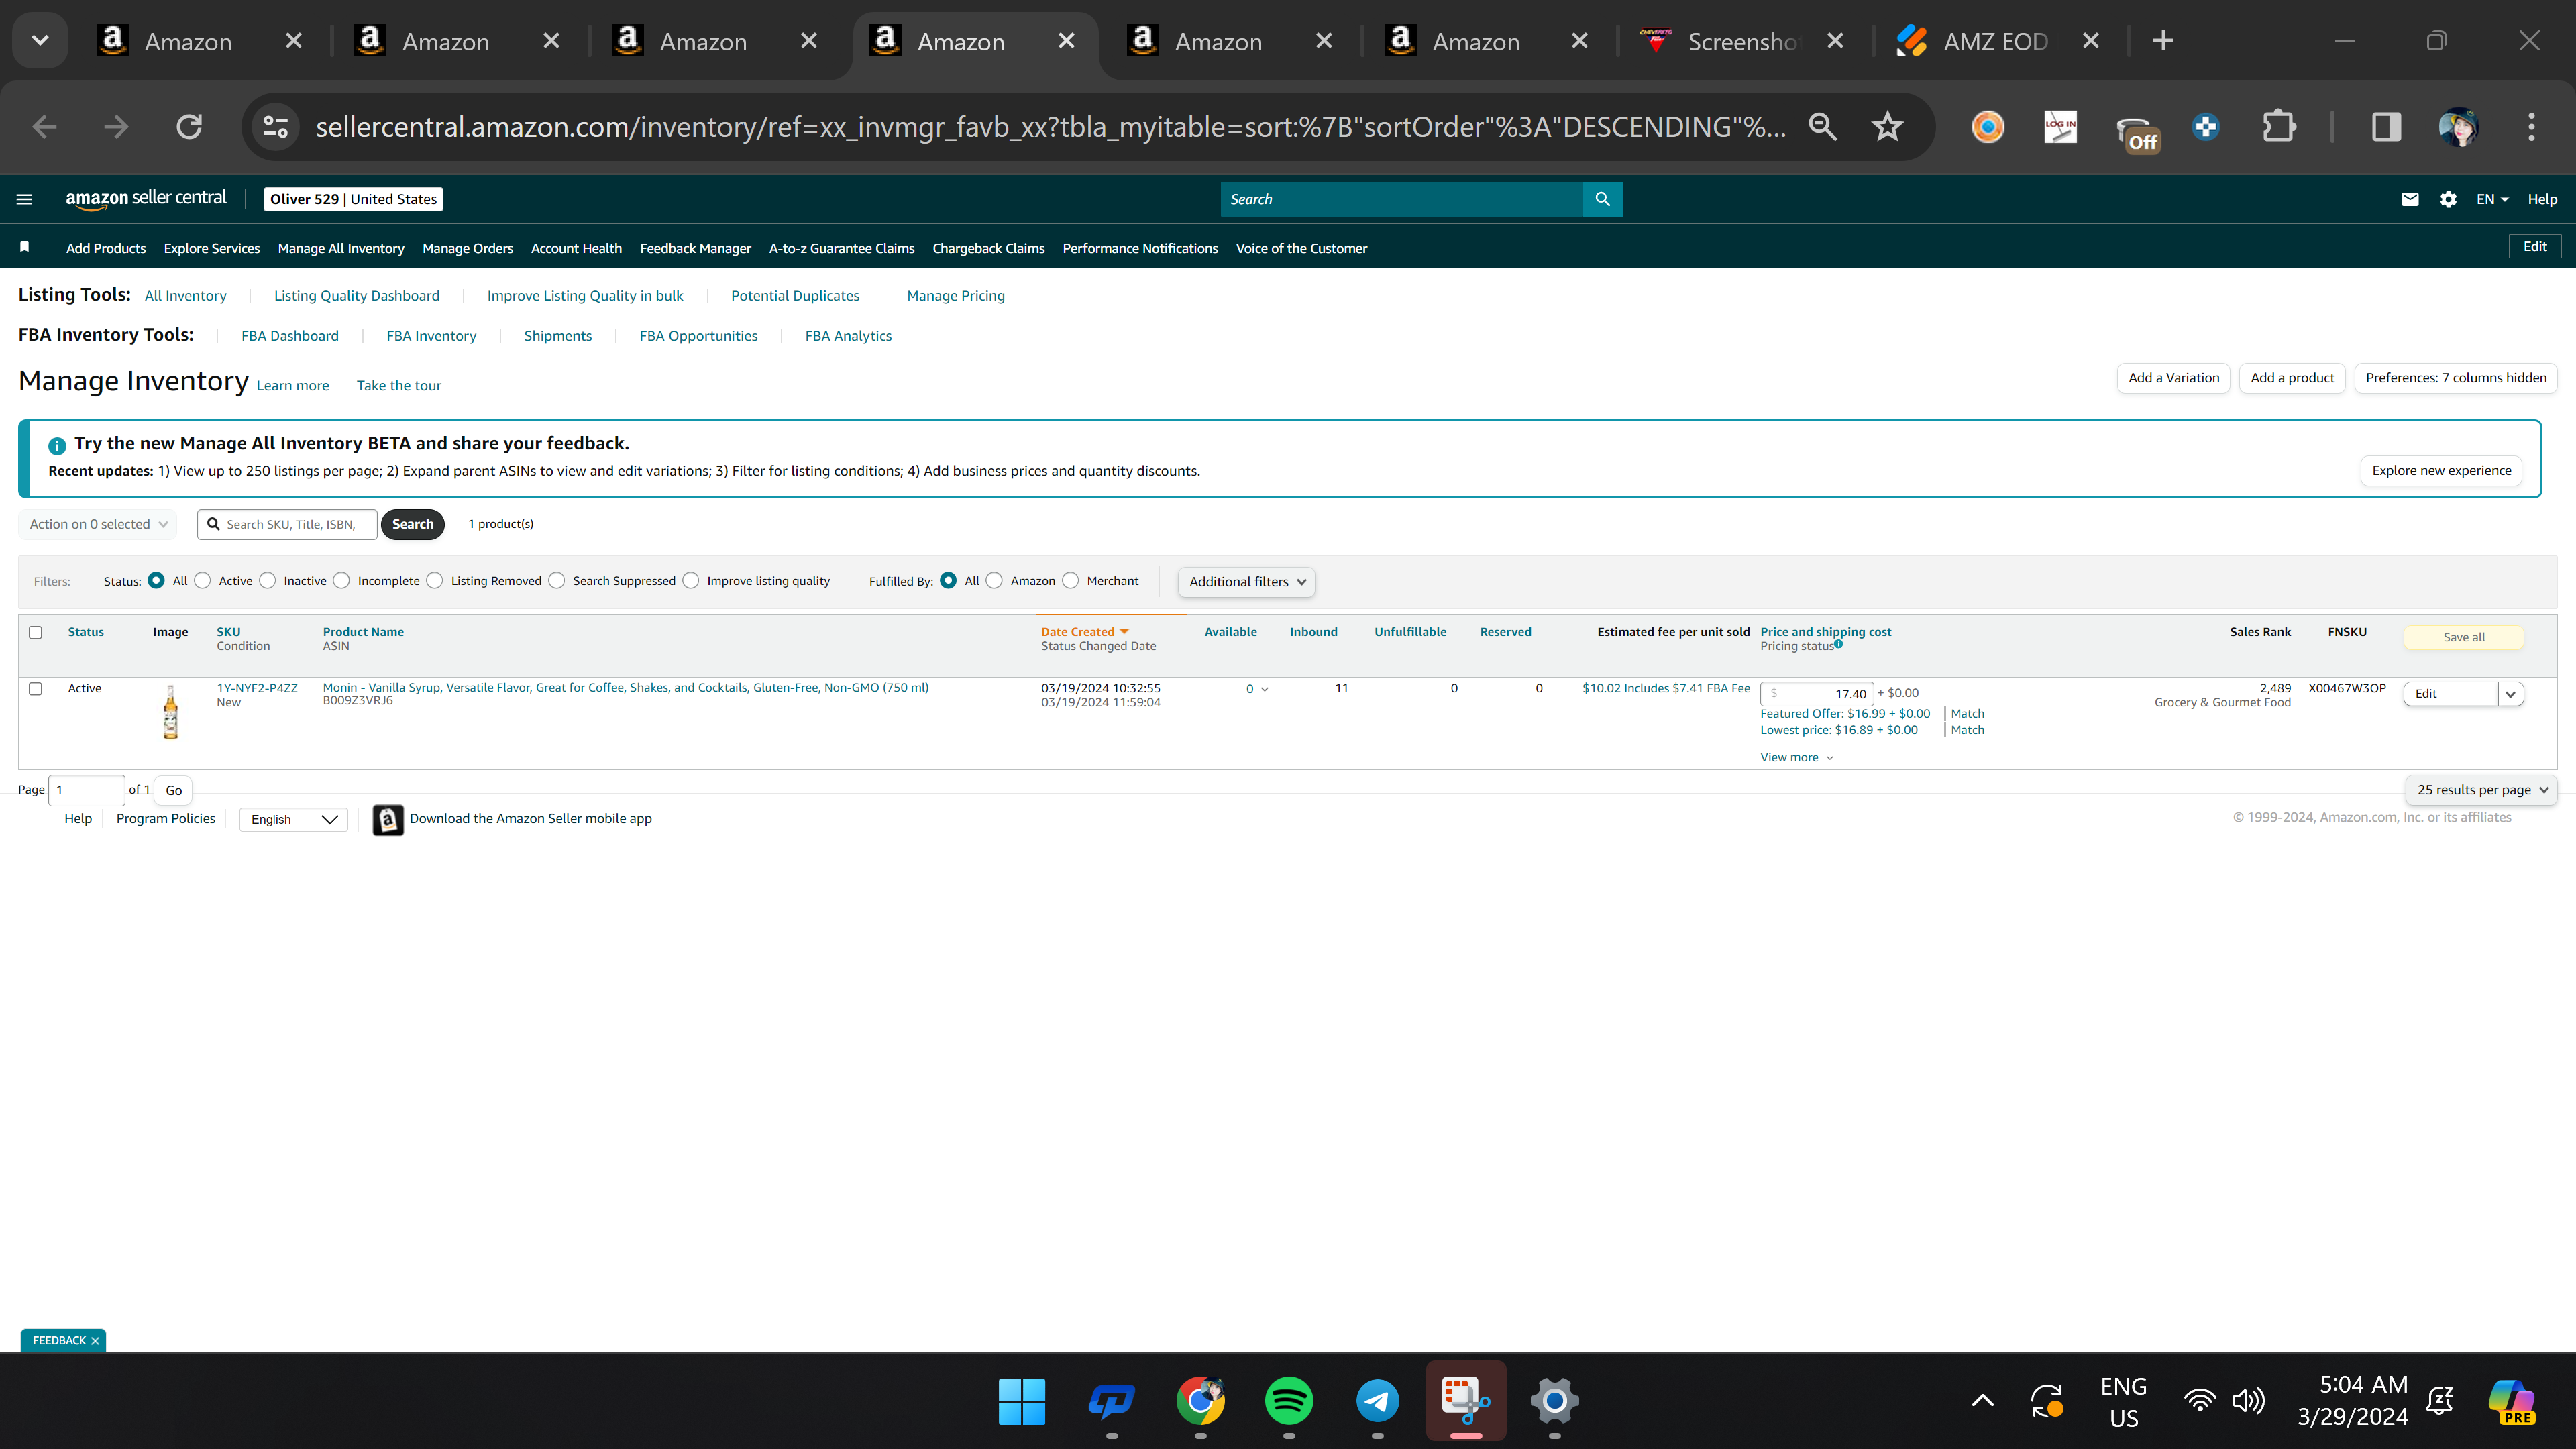Toggle the browser side panel icon
Viewport: 2576px width, 1449px height.
pyautogui.click(x=2386, y=127)
